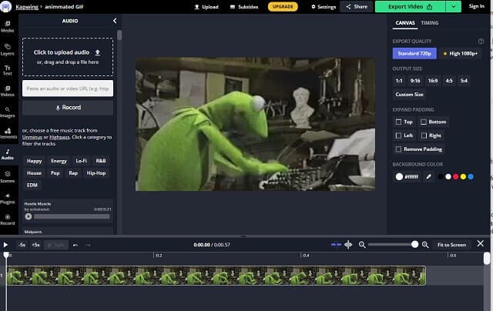The image size is (493, 311).
Task: Filter tracks by Happy category
Action: pyautogui.click(x=34, y=161)
